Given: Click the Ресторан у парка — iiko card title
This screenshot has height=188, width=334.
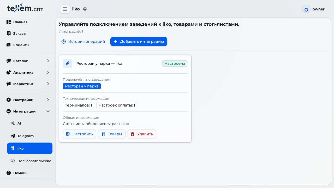Looking at the screenshot, I should tap(99, 63).
